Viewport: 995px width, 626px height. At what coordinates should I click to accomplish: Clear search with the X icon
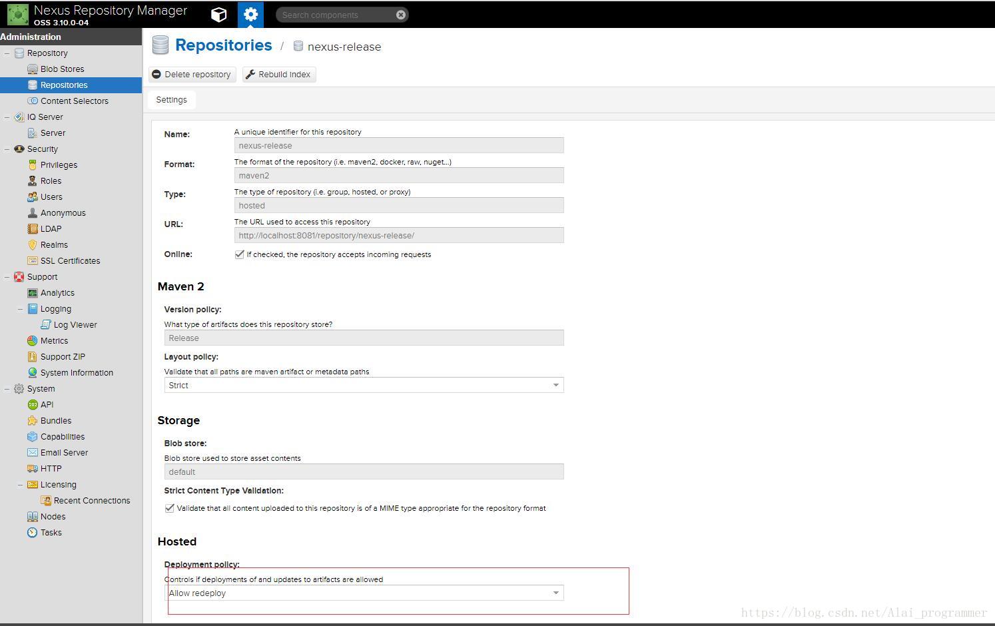pyautogui.click(x=401, y=15)
